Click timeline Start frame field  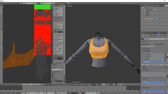(31, 93)
